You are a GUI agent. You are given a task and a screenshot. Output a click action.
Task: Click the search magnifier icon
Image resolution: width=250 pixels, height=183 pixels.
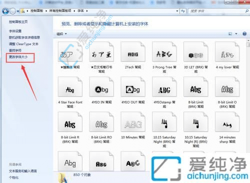point(247,11)
